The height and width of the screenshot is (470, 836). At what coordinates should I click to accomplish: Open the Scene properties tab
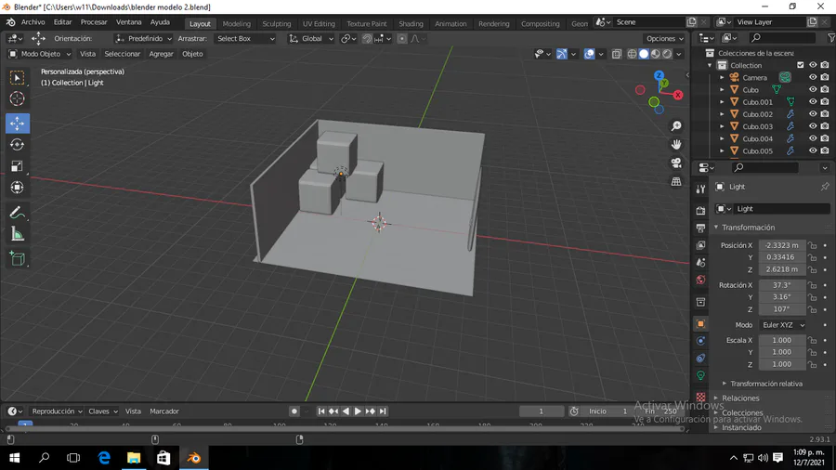(x=700, y=262)
